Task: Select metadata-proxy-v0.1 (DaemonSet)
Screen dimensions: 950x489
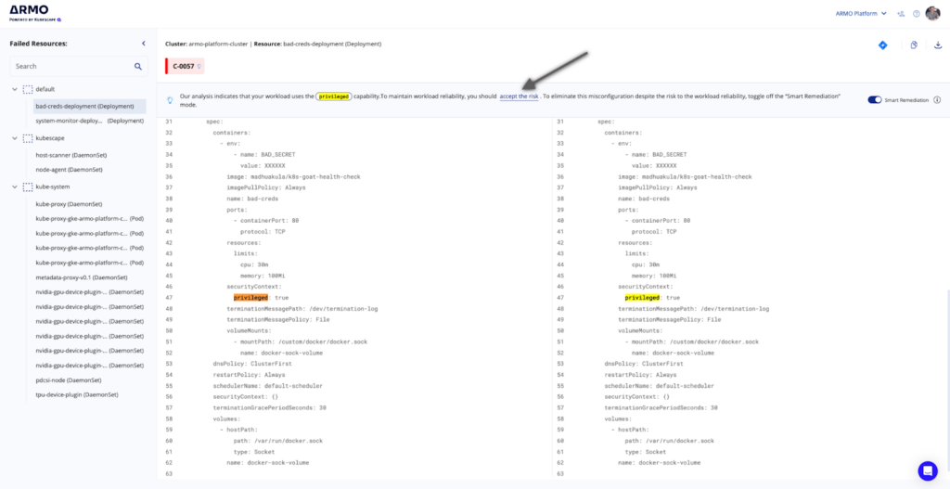Action: [82, 277]
